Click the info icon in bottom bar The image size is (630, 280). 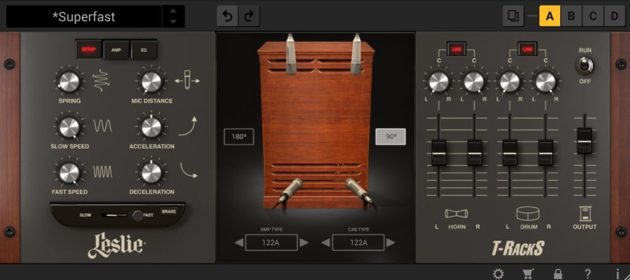[617, 274]
